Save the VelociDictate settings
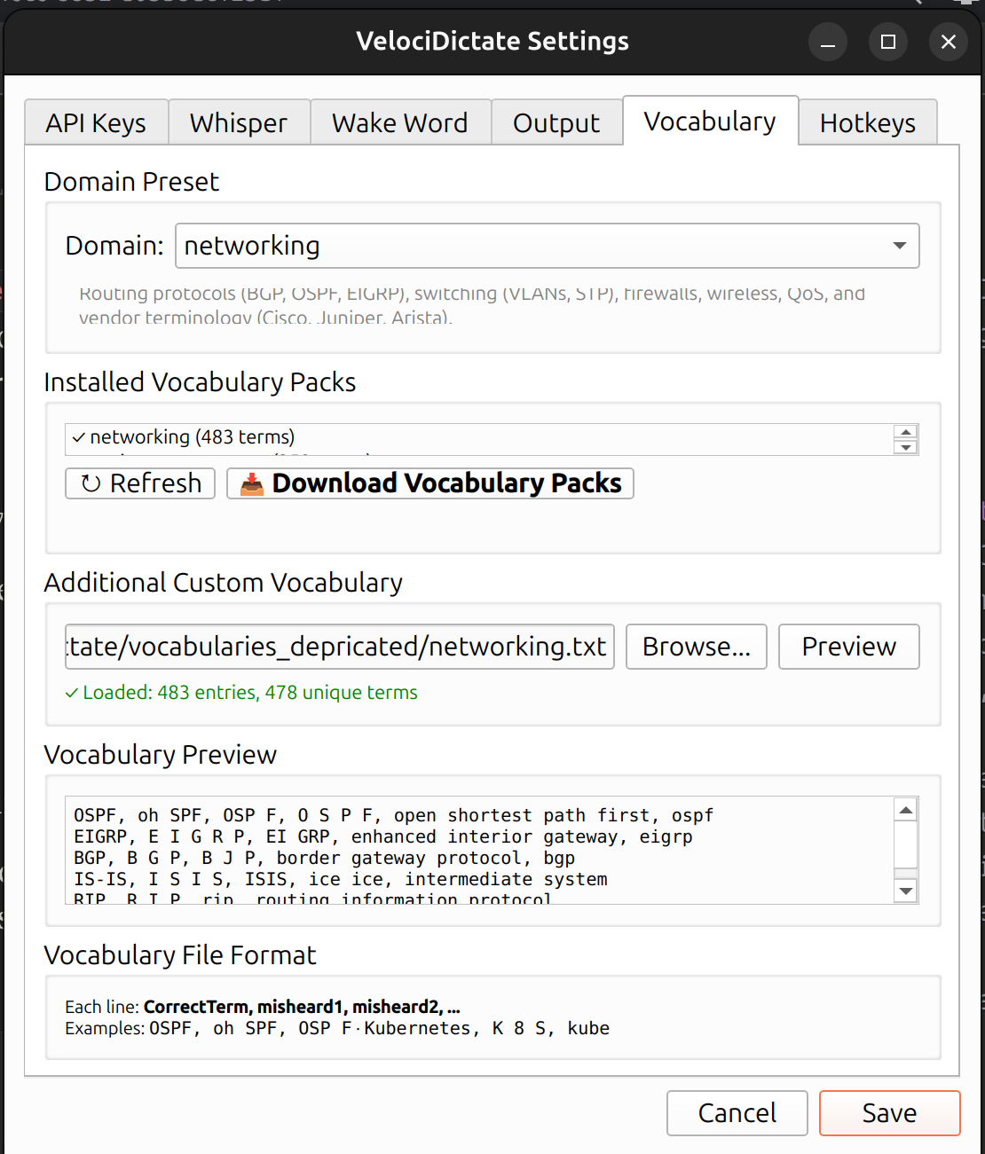 click(888, 1113)
